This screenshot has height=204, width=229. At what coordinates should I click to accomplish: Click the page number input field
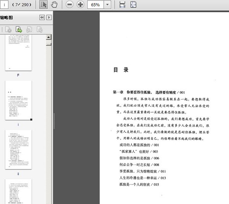click(x=4, y=5)
